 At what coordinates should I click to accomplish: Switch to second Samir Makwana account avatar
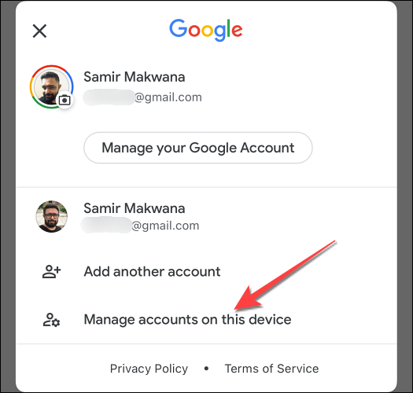[52, 217]
